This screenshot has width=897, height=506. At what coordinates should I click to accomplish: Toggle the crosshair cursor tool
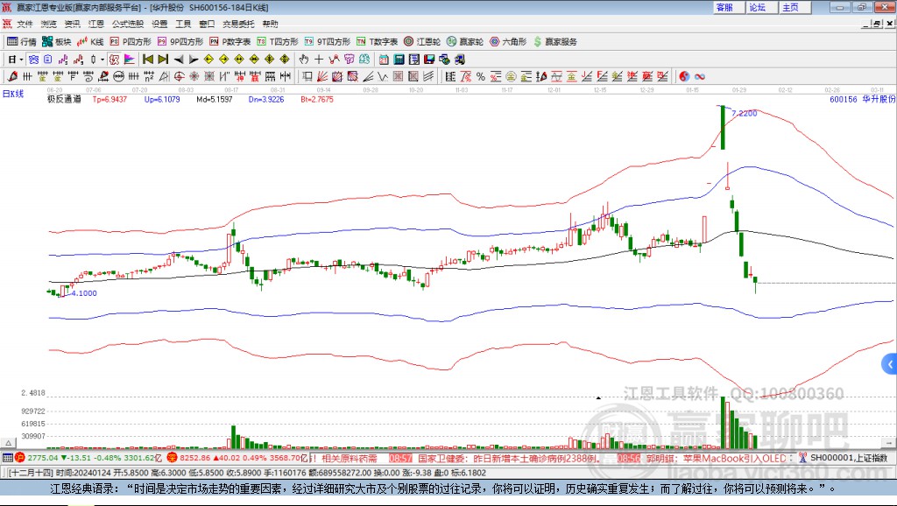click(320, 59)
